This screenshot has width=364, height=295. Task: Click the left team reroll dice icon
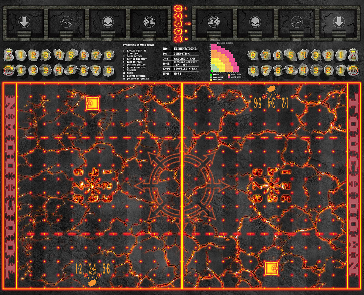click(x=8, y=71)
